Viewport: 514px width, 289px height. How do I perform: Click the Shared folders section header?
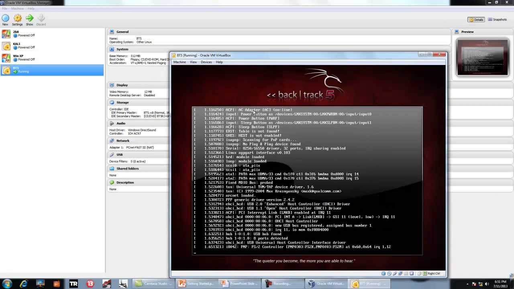[x=128, y=169]
